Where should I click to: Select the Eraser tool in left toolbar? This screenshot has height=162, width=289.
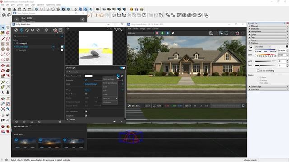coord(8,33)
